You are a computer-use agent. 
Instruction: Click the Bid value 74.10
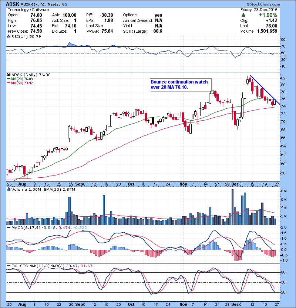[71, 26]
